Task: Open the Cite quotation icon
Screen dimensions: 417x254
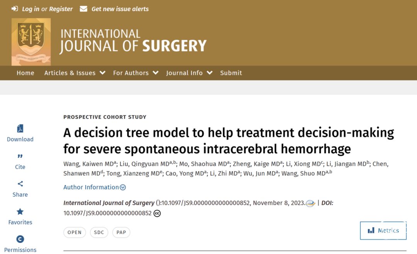Action: pyautogui.click(x=20, y=156)
